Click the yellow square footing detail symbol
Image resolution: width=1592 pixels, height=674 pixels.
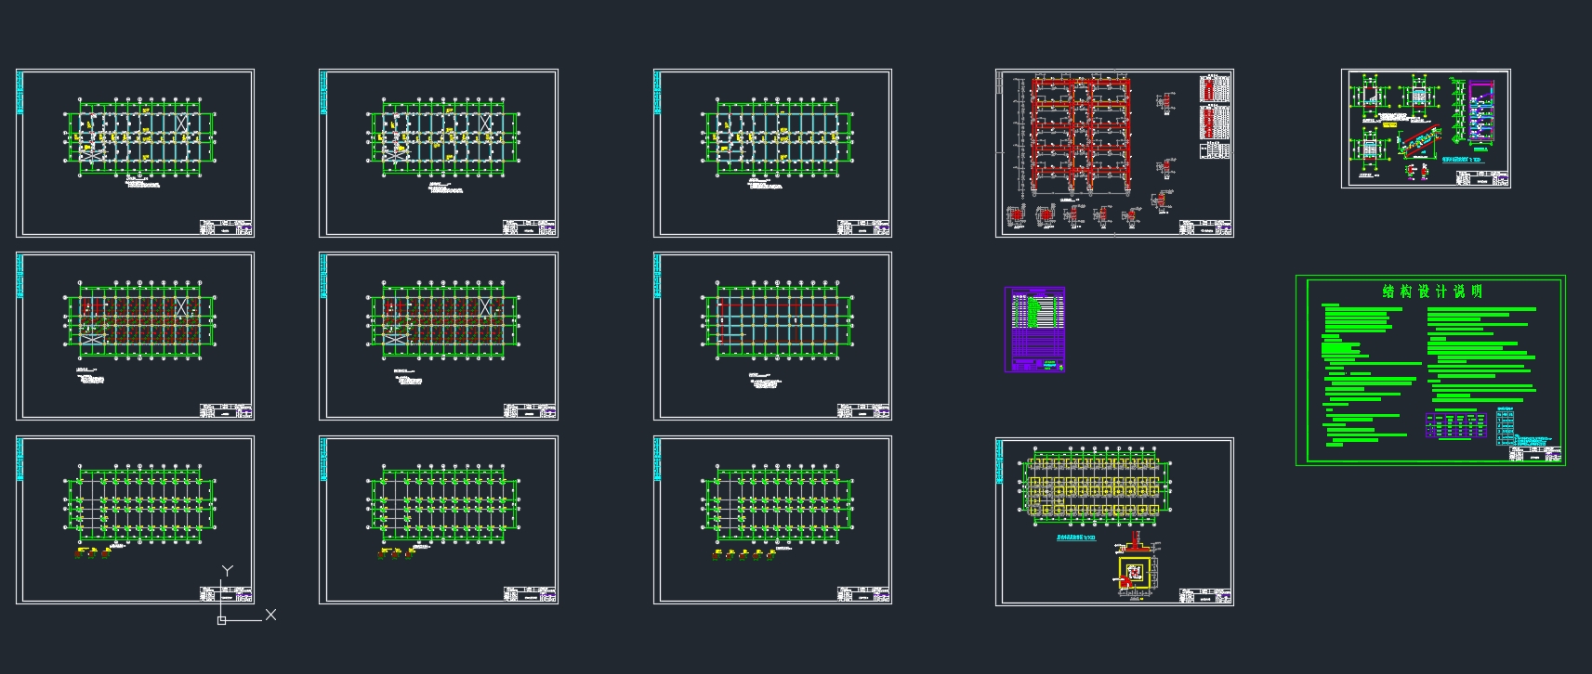[1134, 573]
